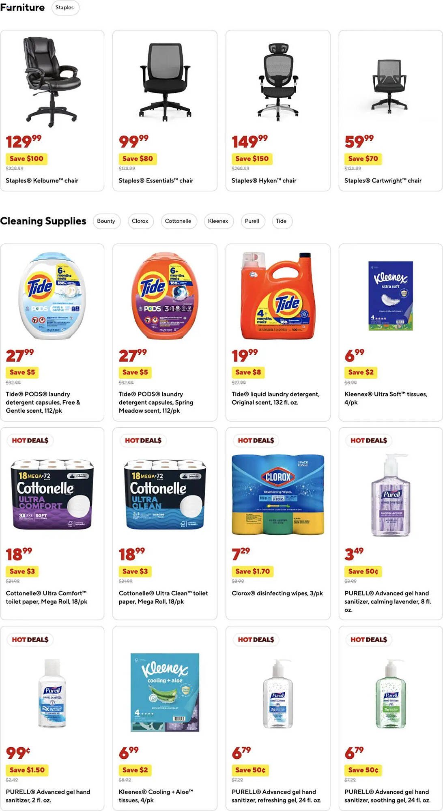Apply the Tide brand filter
Image resolution: width=443 pixels, height=811 pixels.
[281, 221]
